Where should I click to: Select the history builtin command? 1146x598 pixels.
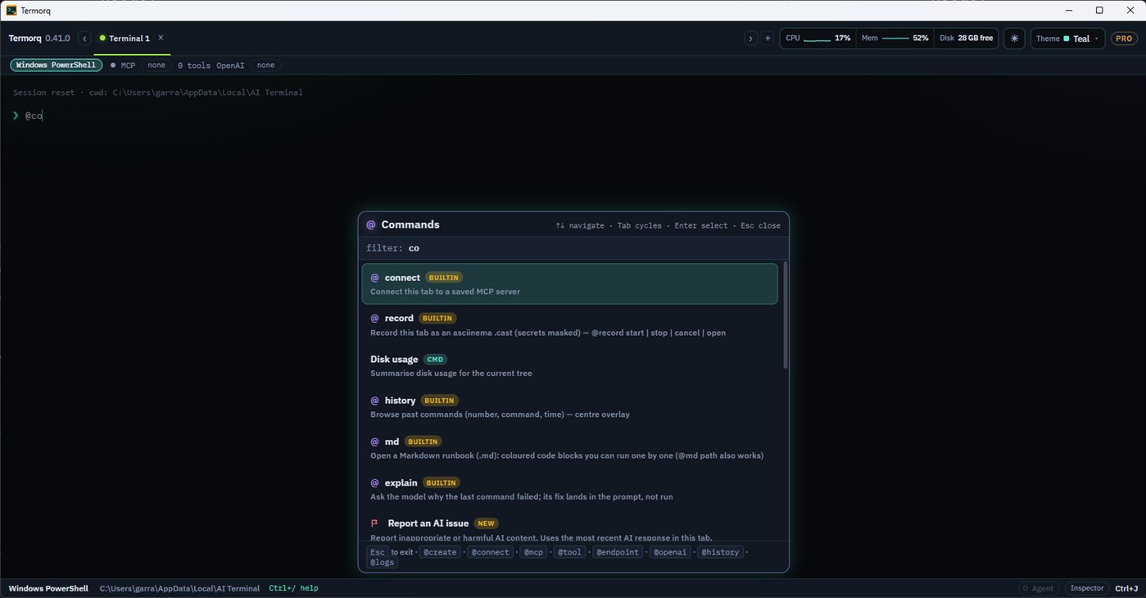coord(569,406)
